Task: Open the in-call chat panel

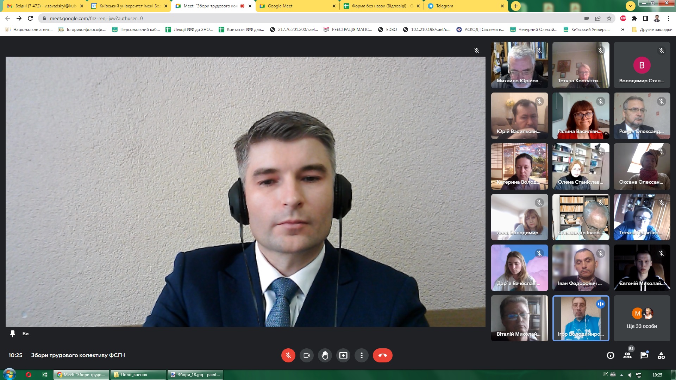Action: coord(644,355)
